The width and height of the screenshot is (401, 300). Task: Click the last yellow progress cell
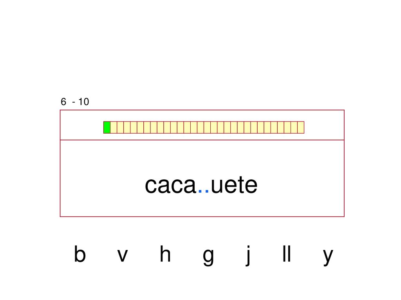click(301, 127)
